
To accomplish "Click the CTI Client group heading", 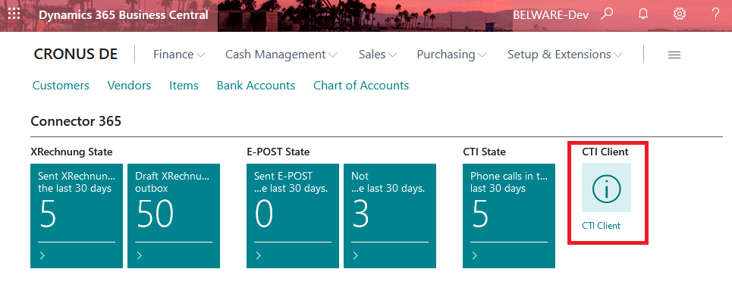I will pyautogui.click(x=605, y=152).
